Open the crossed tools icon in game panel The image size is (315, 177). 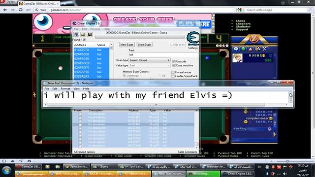(265, 49)
